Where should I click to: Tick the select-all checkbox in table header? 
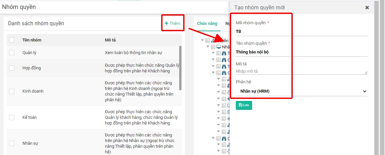pos(12,40)
